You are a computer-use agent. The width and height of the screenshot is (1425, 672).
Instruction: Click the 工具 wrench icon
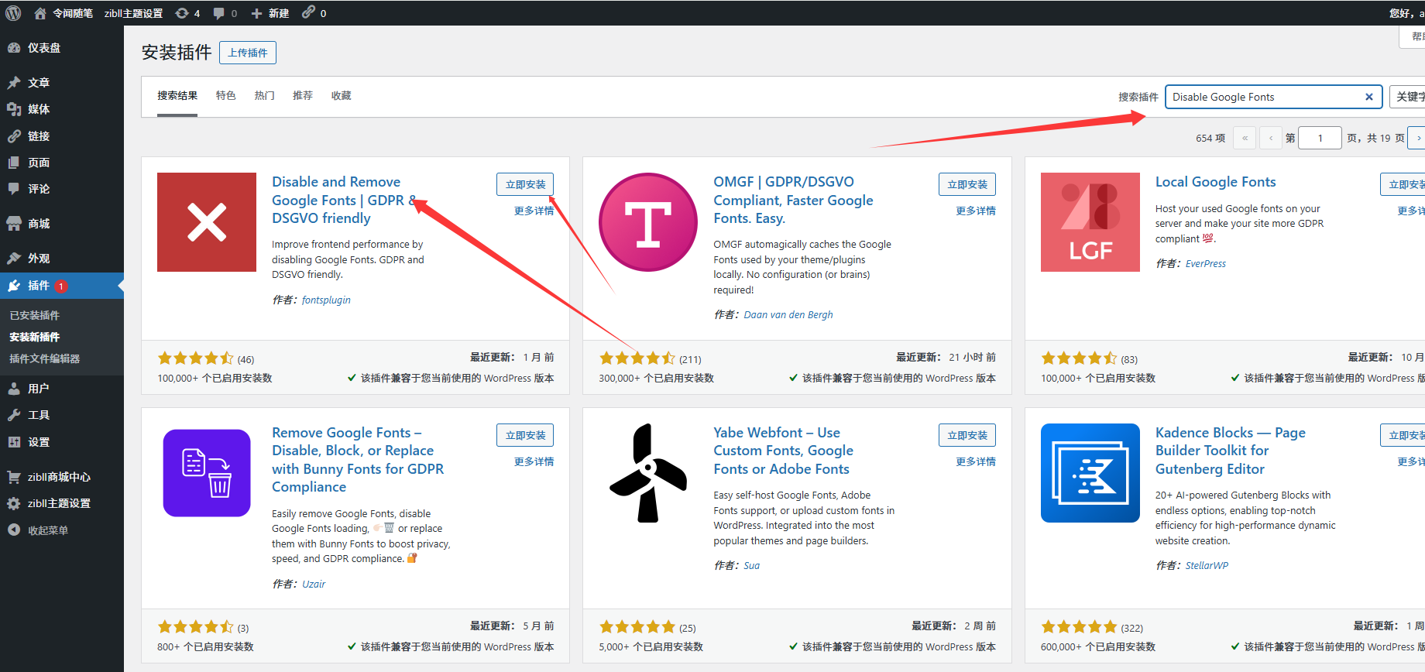tap(14, 415)
